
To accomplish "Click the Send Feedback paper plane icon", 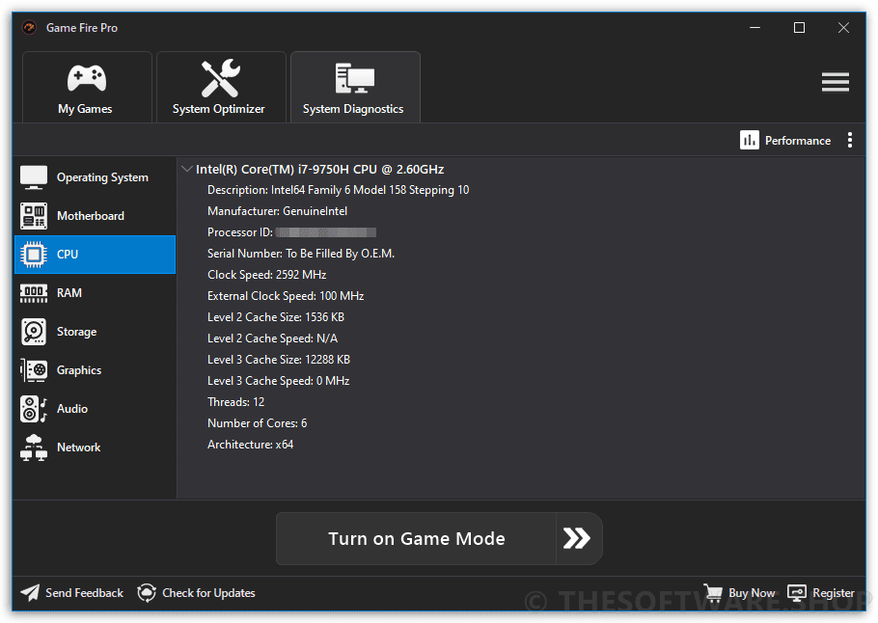I will pos(30,593).
